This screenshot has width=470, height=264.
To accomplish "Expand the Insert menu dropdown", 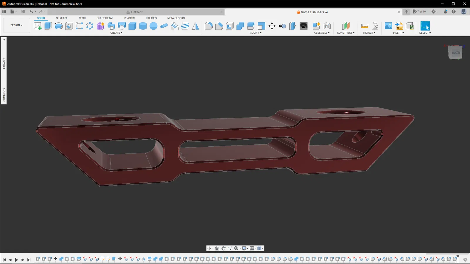I will [399, 33].
